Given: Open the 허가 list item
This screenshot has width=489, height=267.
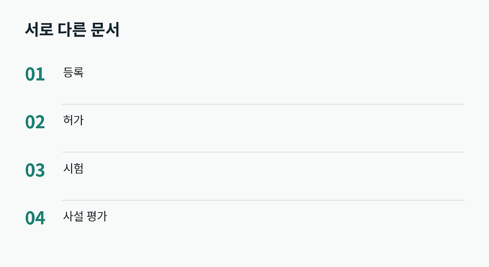Looking at the screenshot, I should pos(73,120).
